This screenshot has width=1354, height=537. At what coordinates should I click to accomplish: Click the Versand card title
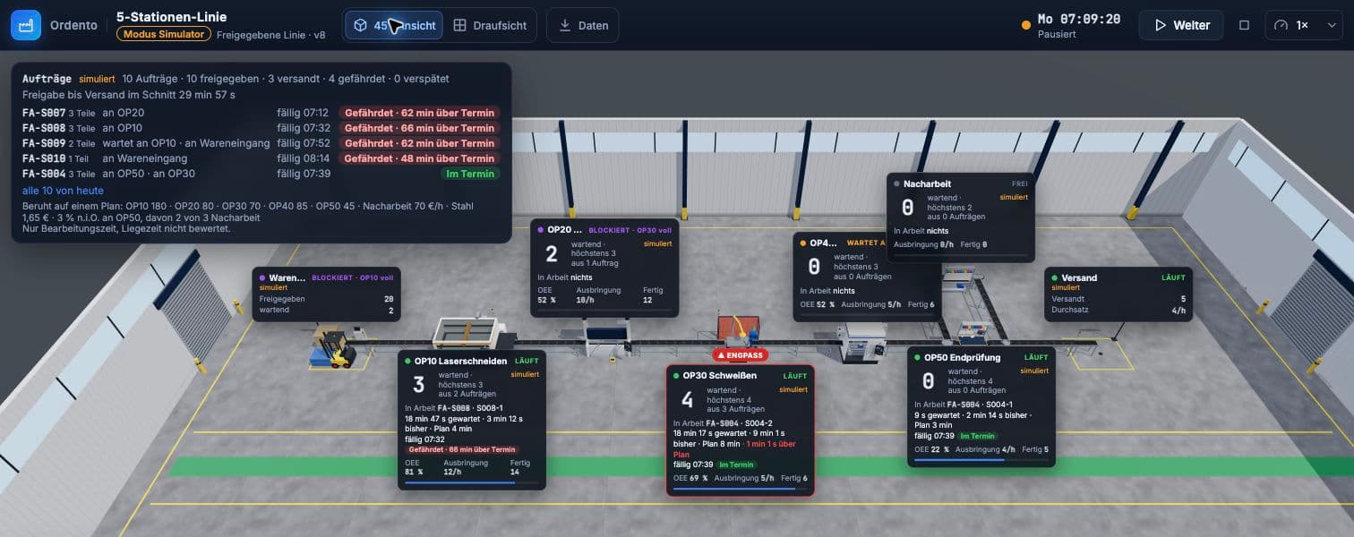[1079, 278]
